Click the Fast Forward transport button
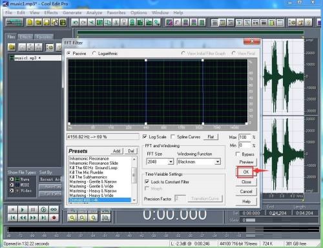This screenshot has height=248, width=323. (x=33, y=218)
